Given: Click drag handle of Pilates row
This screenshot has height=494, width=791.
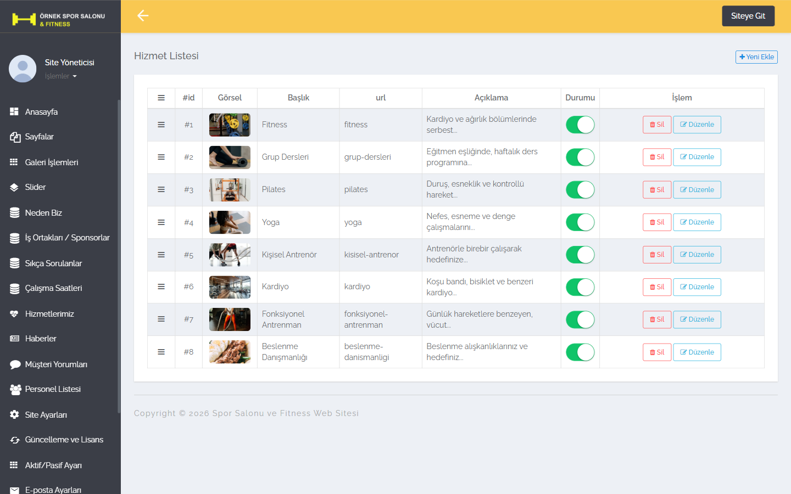Looking at the screenshot, I should [161, 189].
